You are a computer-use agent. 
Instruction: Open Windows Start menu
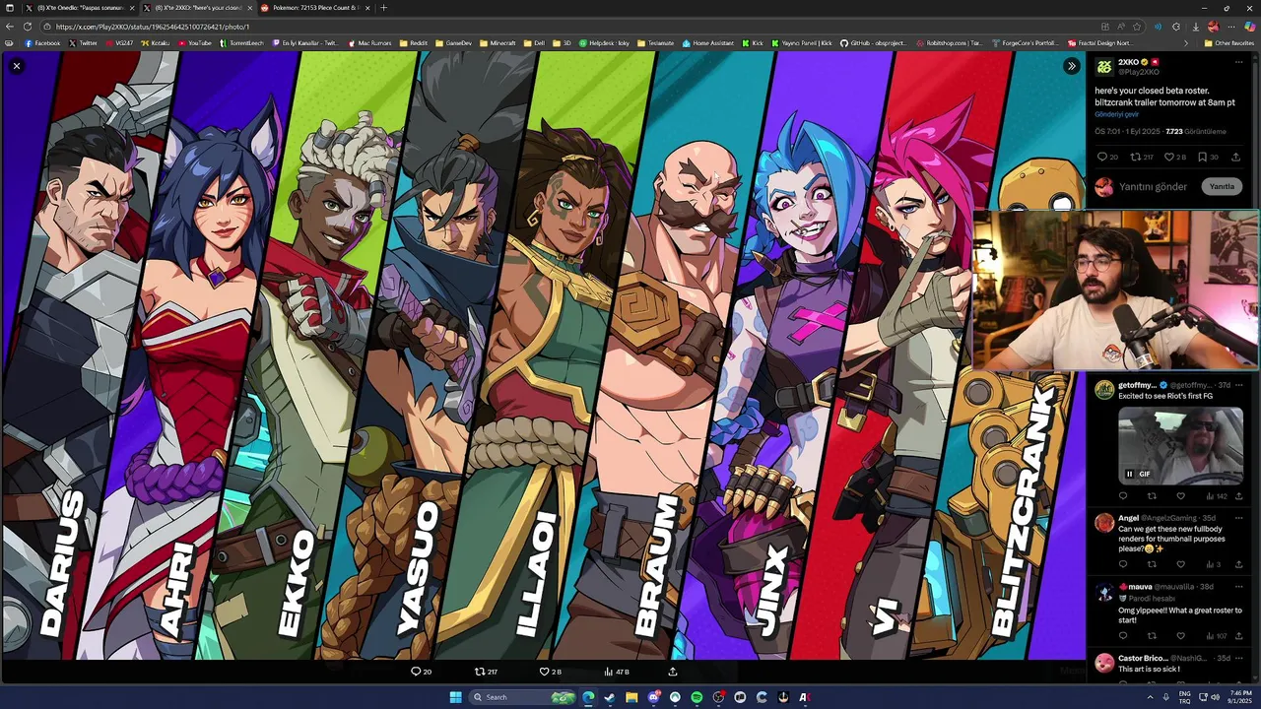(455, 697)
